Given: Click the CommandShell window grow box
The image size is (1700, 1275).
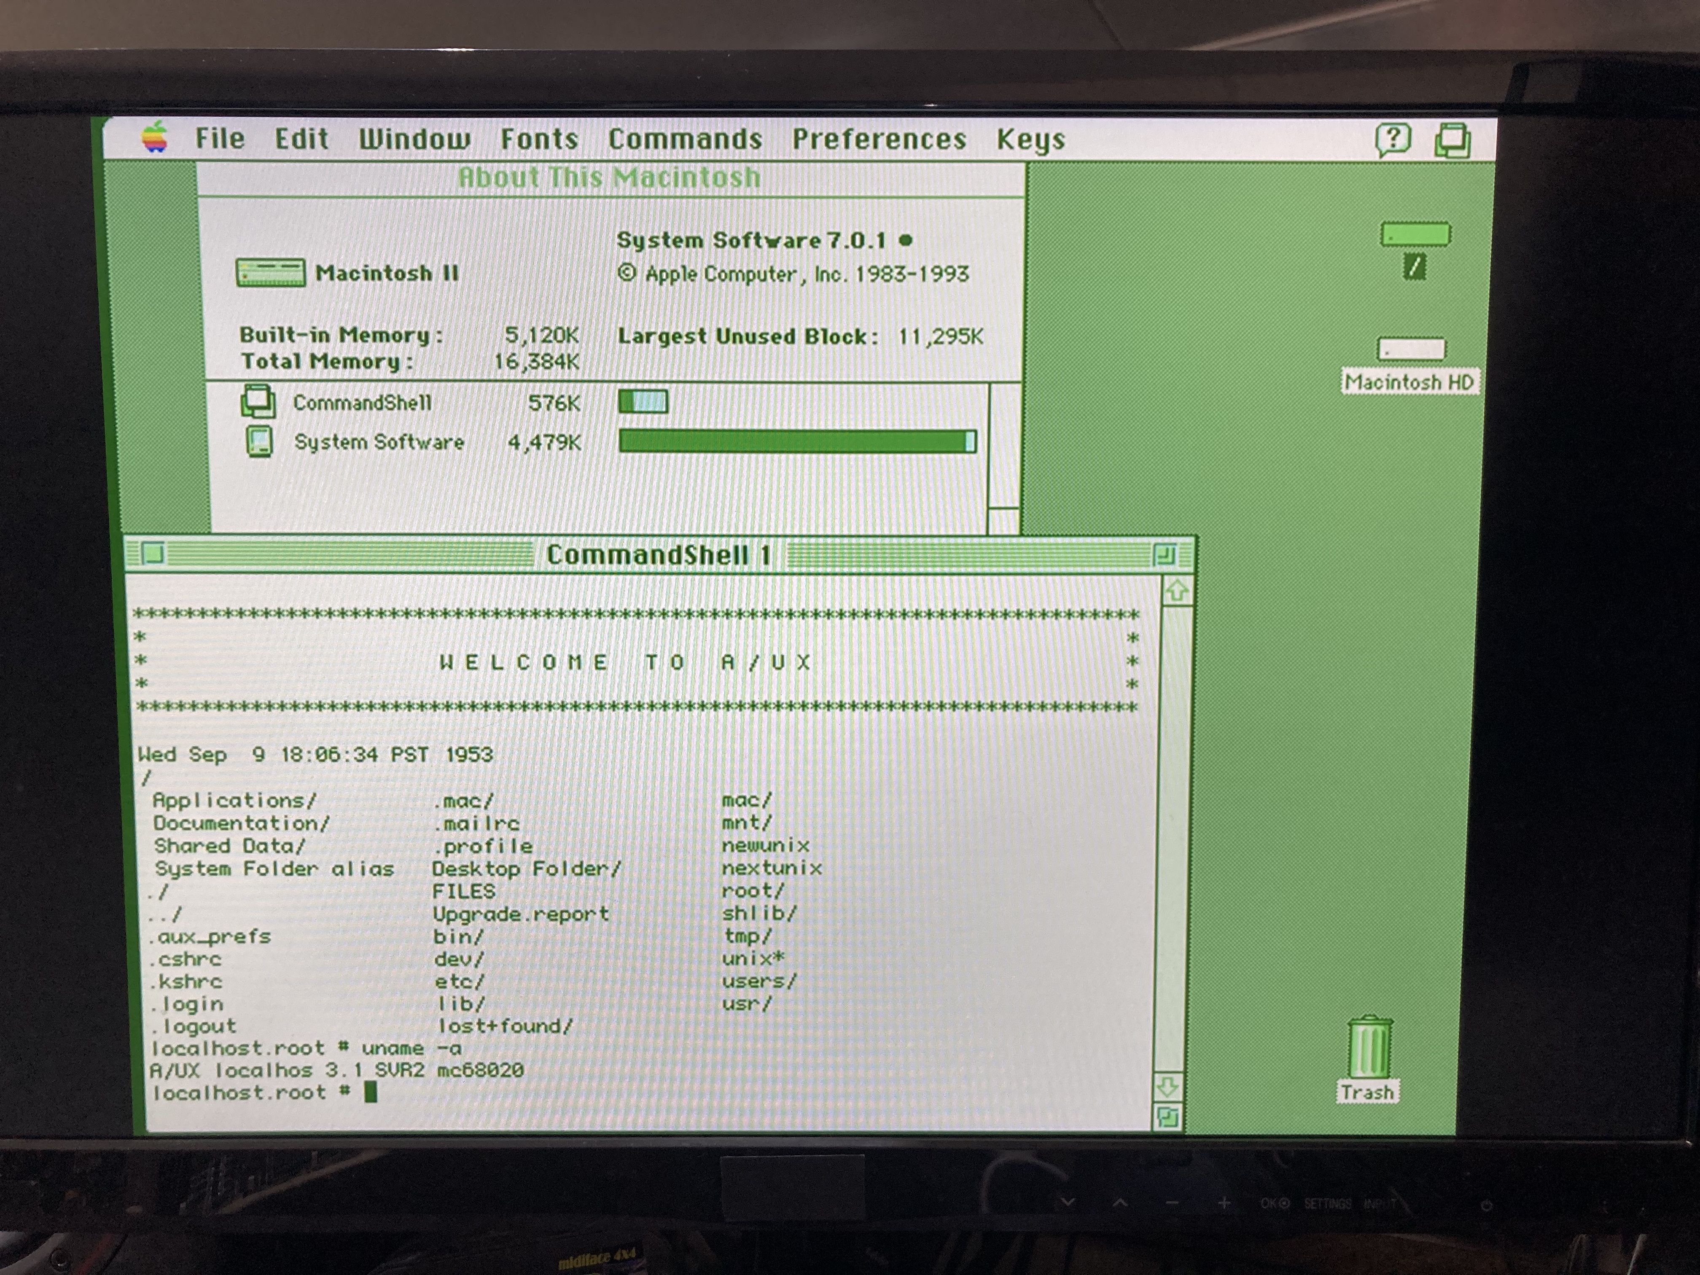Looking at the screenshot, I should click(x=1167, y=1117).
